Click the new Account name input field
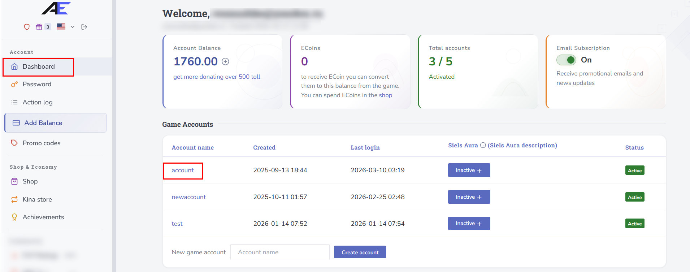Image resolution: width=690 pixels, height=272 pixels. click(x=280, y=252)
